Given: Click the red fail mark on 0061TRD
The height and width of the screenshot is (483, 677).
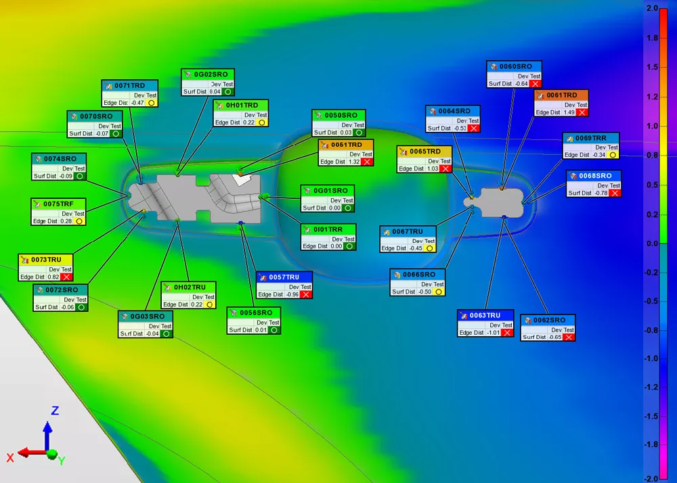Looking at the screenshot, I should point(582,112).
